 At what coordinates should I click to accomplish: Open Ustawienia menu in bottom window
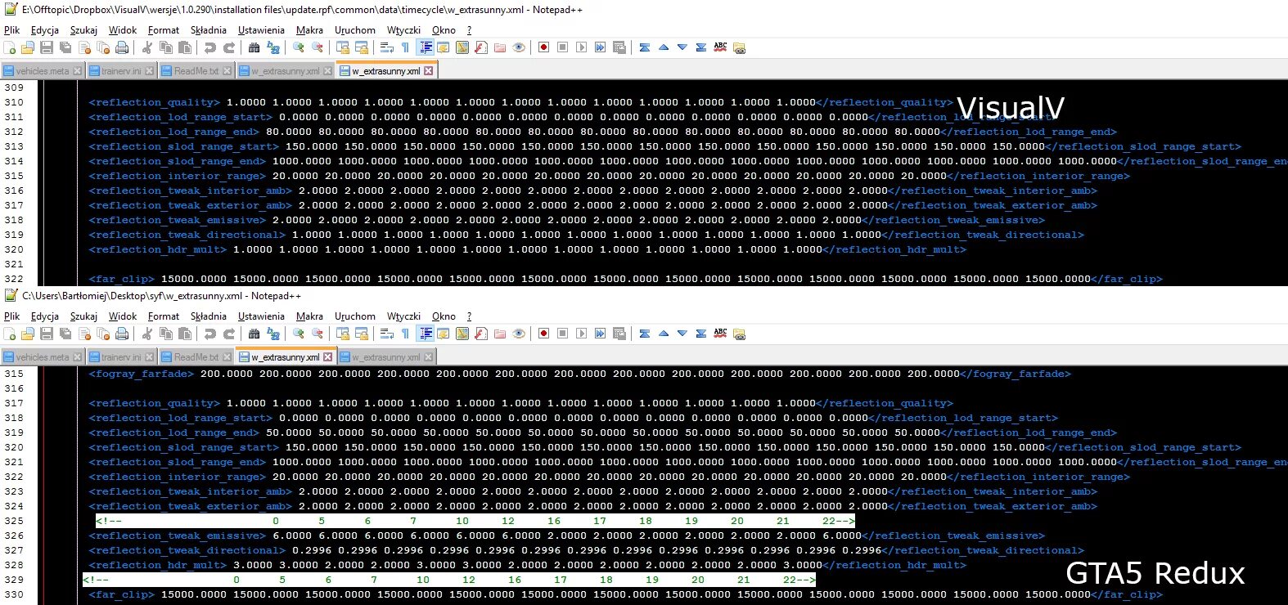tap(261, 316)
